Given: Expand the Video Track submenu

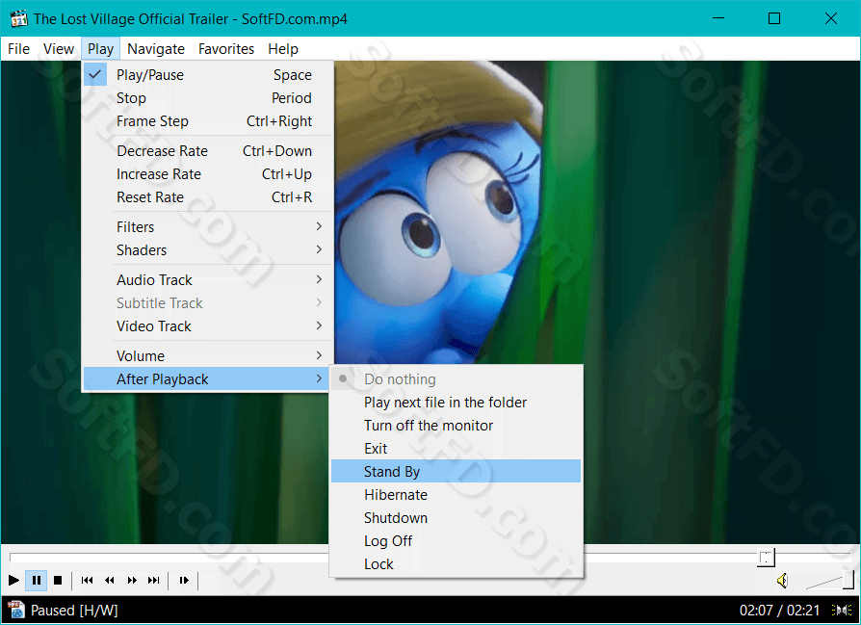Looking at the screenshot, I should (x=208, y=326).
